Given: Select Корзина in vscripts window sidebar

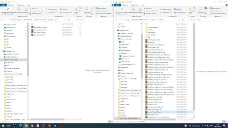Looking at the screenshot, I should (123, 76).
